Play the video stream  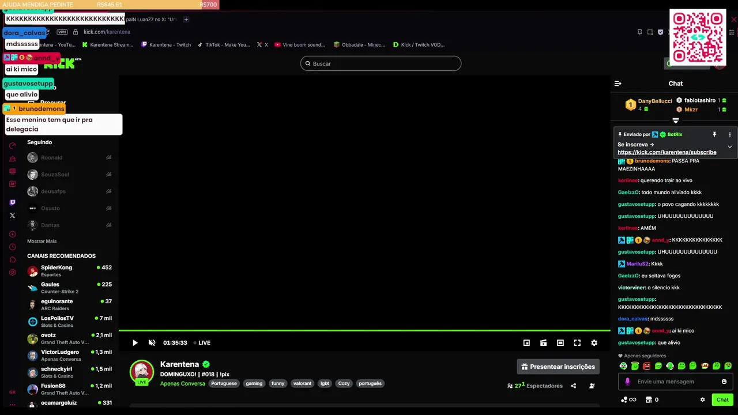[x=135, y=342]
